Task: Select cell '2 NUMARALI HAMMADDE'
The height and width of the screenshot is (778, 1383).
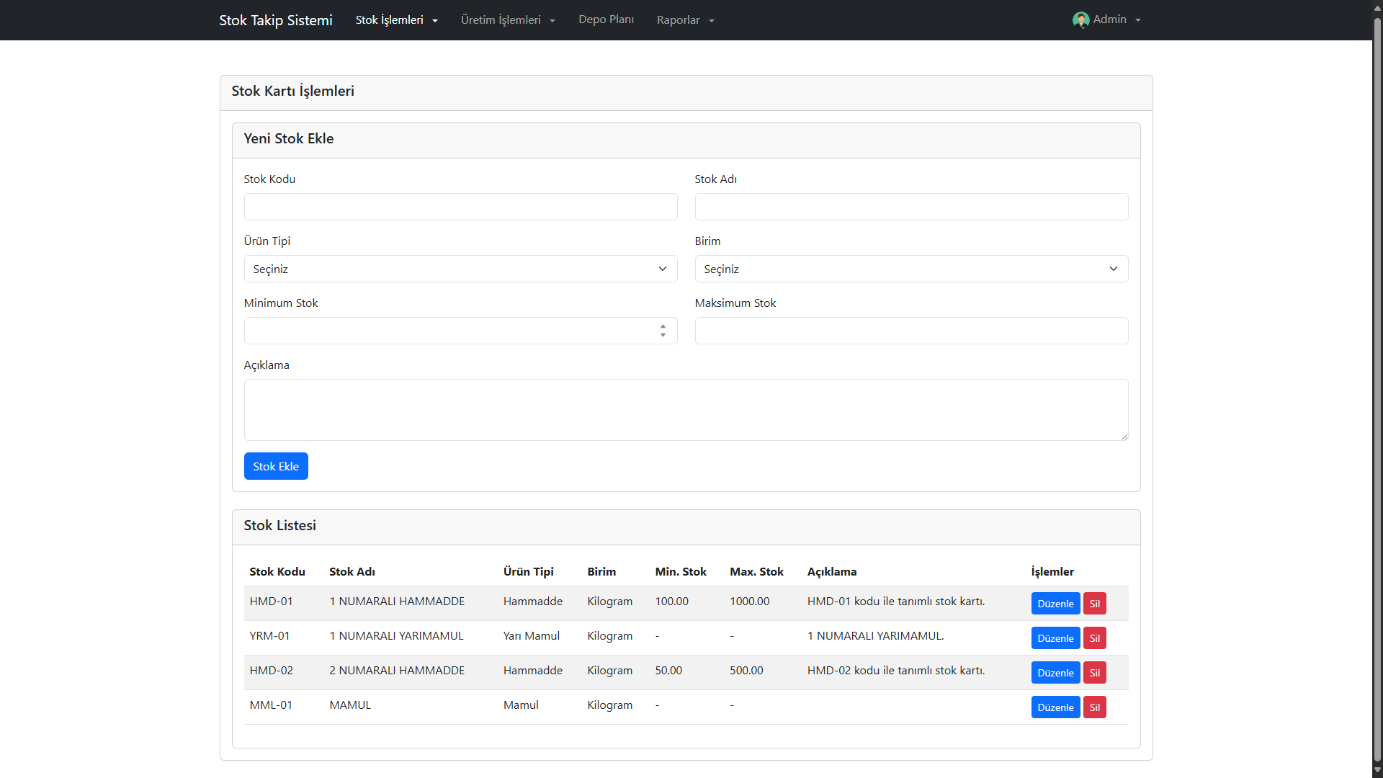Action: pos(397,670)
